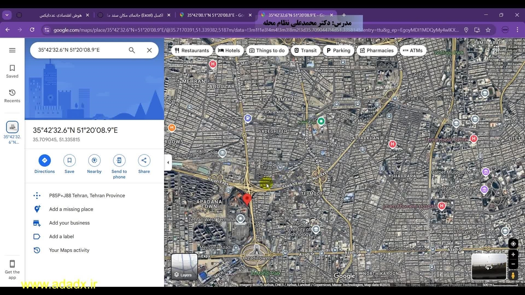Click Add a missing place
This screenshot has height=295, width=525.
point(71,209)
